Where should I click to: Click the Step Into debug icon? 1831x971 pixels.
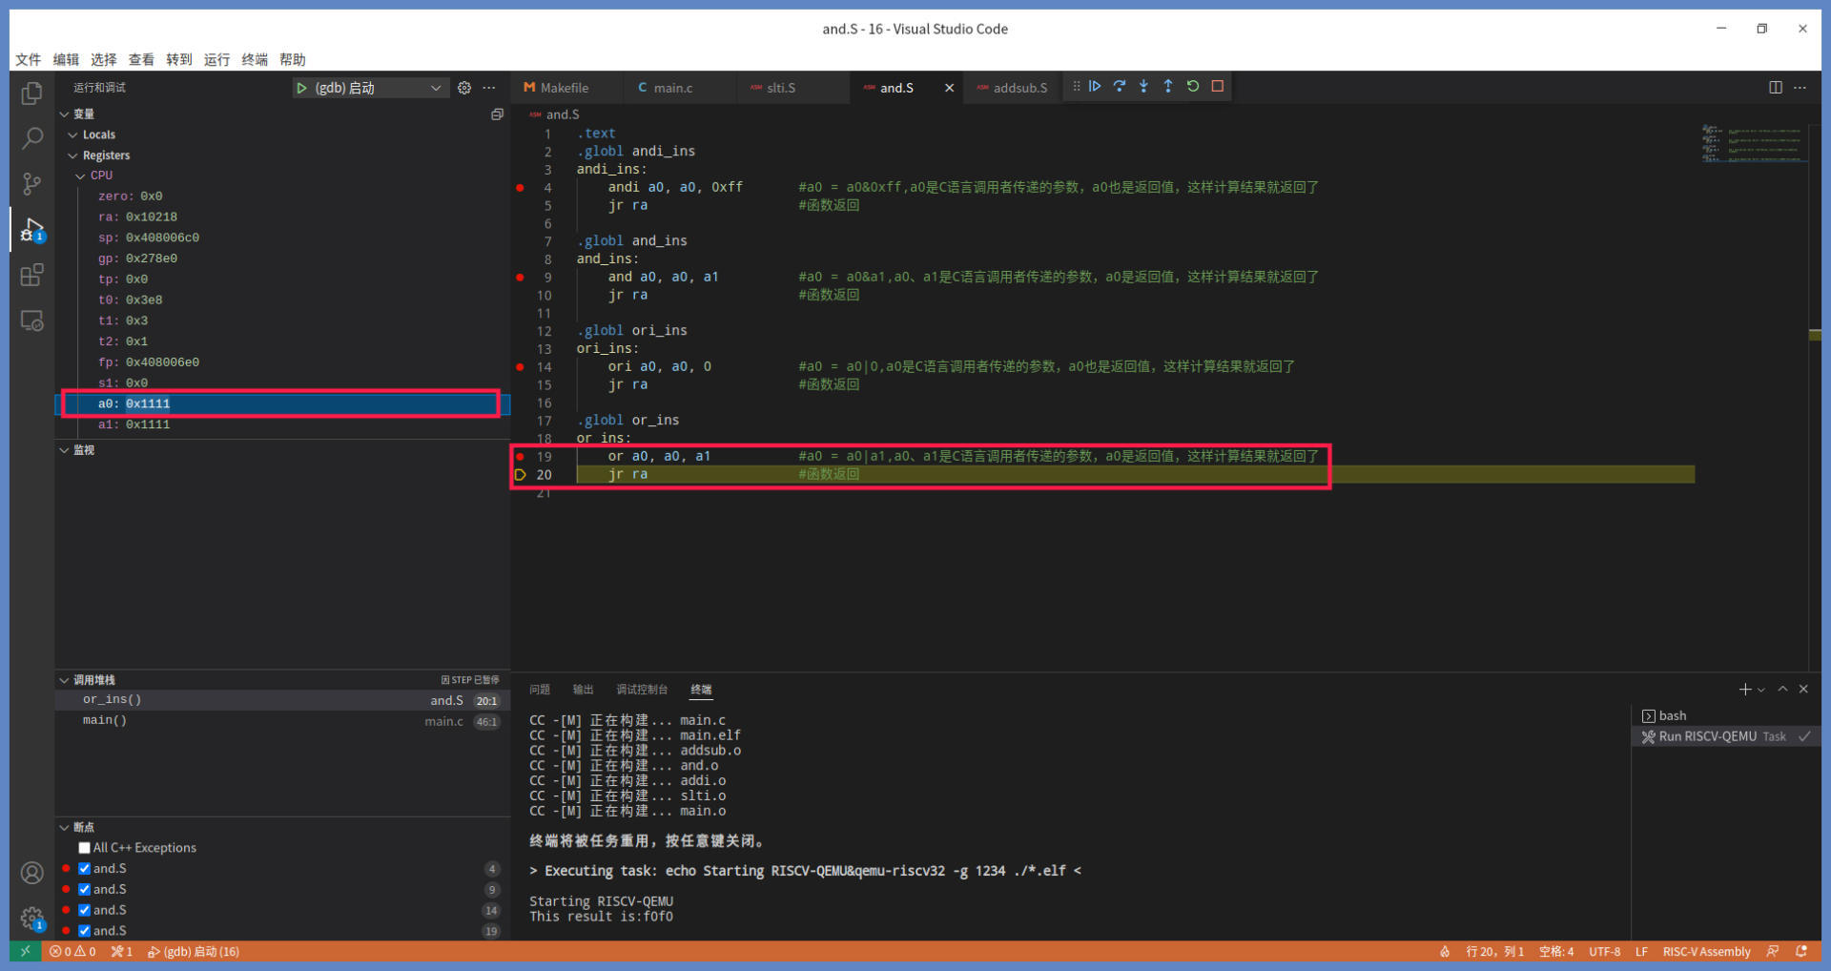coord(1143,87)
